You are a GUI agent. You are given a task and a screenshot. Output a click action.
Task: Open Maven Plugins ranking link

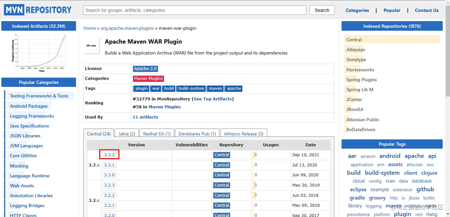[165, 107]
